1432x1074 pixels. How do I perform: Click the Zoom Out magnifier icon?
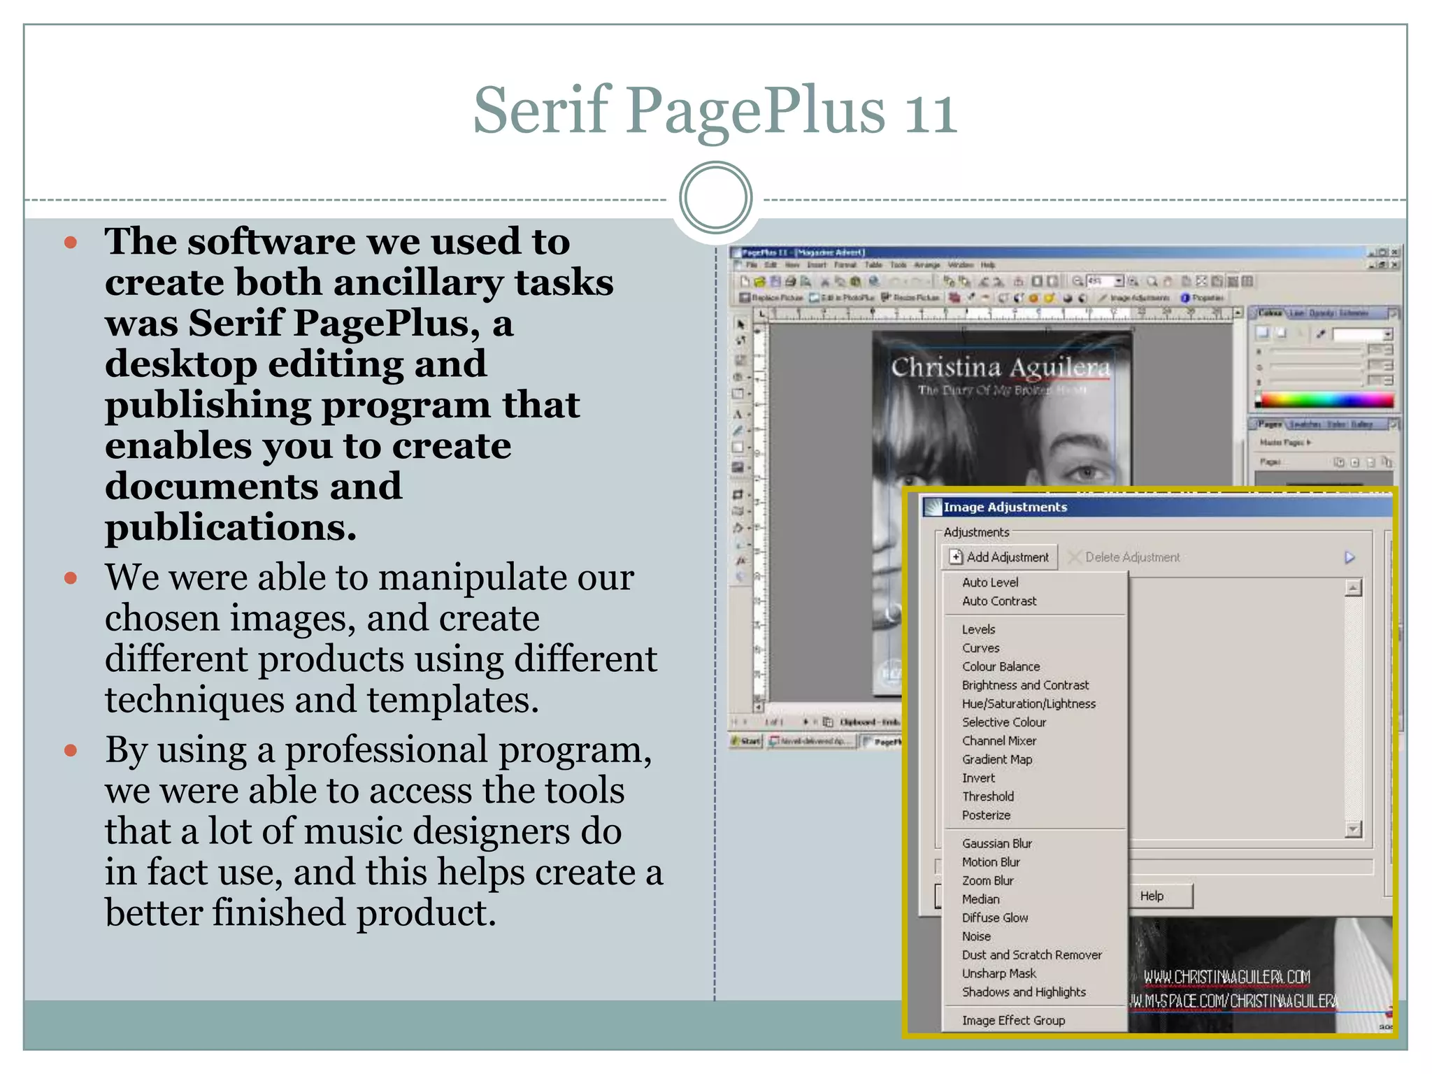pos(1077,280)
